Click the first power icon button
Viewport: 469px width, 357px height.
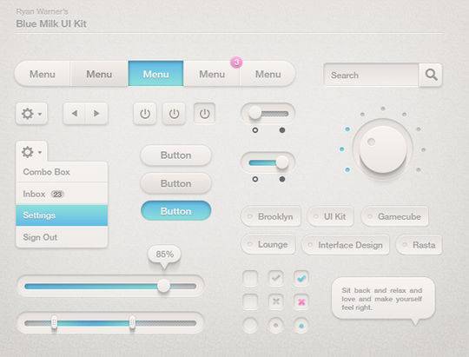pyautogui.click(x=145, y=114)
